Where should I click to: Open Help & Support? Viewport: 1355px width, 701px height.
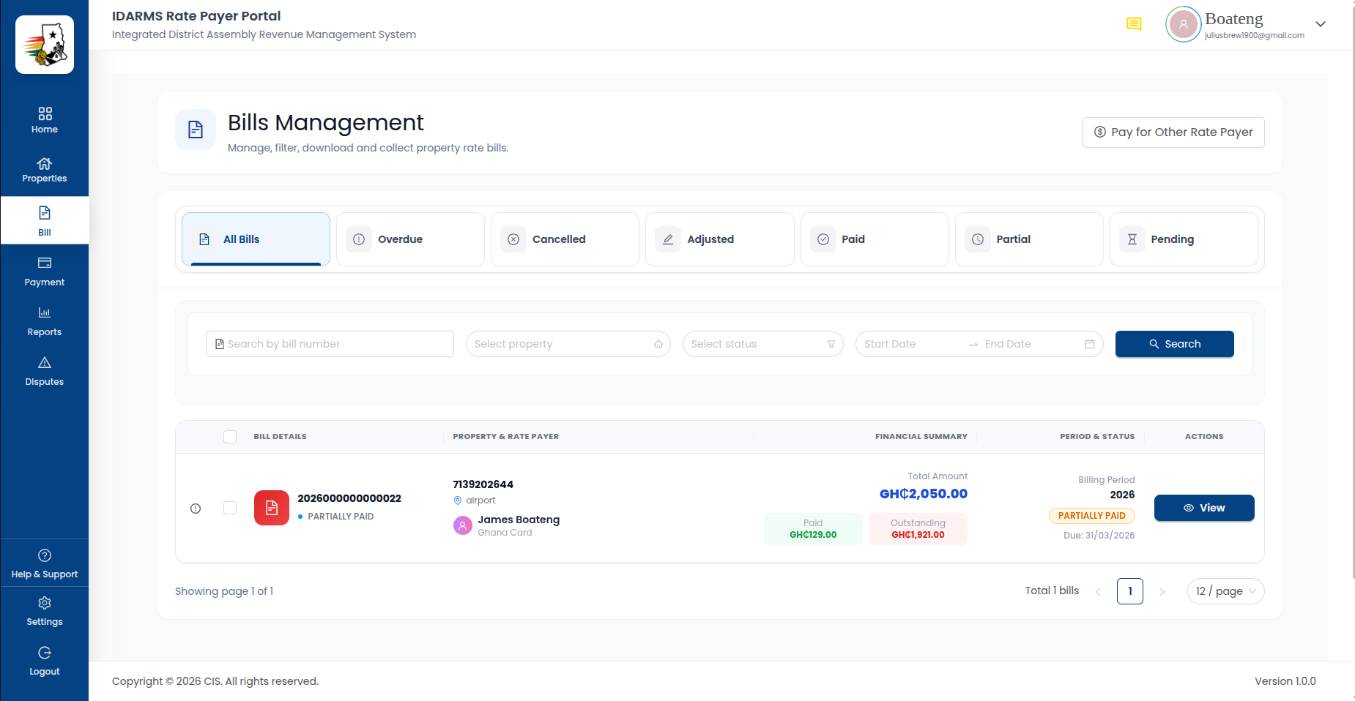tap(44, 563)
